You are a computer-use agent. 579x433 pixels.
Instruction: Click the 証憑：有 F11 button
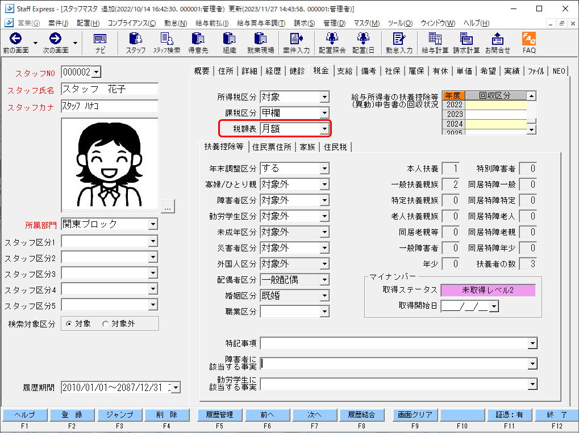tap(509, 415)
